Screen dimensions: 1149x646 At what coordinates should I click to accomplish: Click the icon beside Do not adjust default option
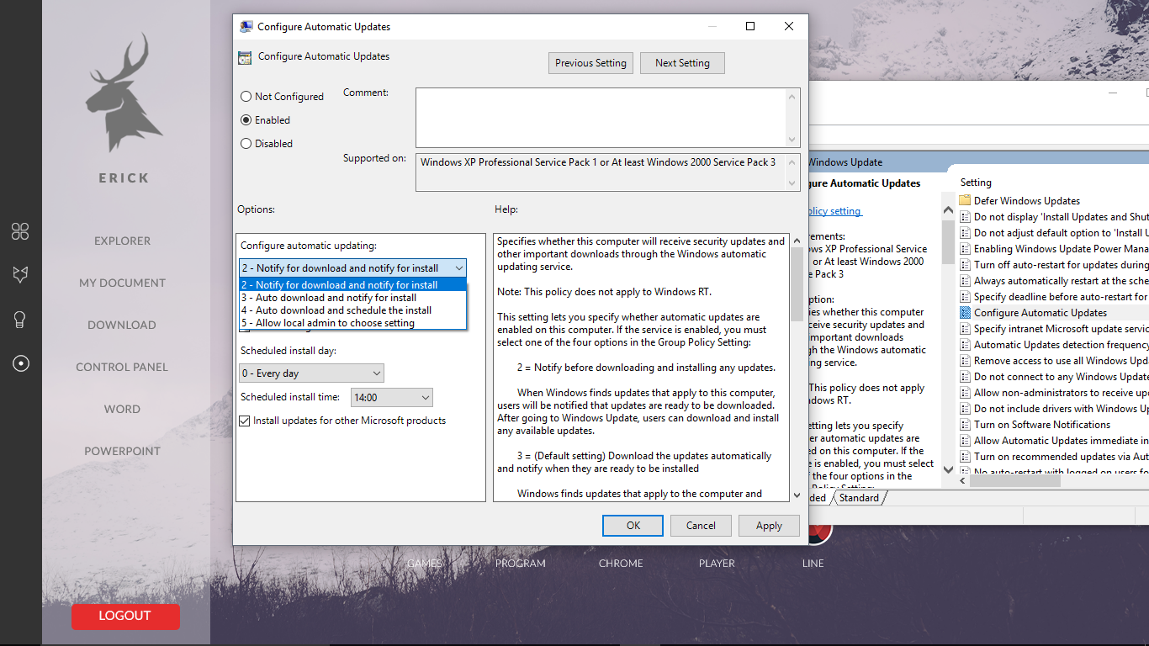965,233
